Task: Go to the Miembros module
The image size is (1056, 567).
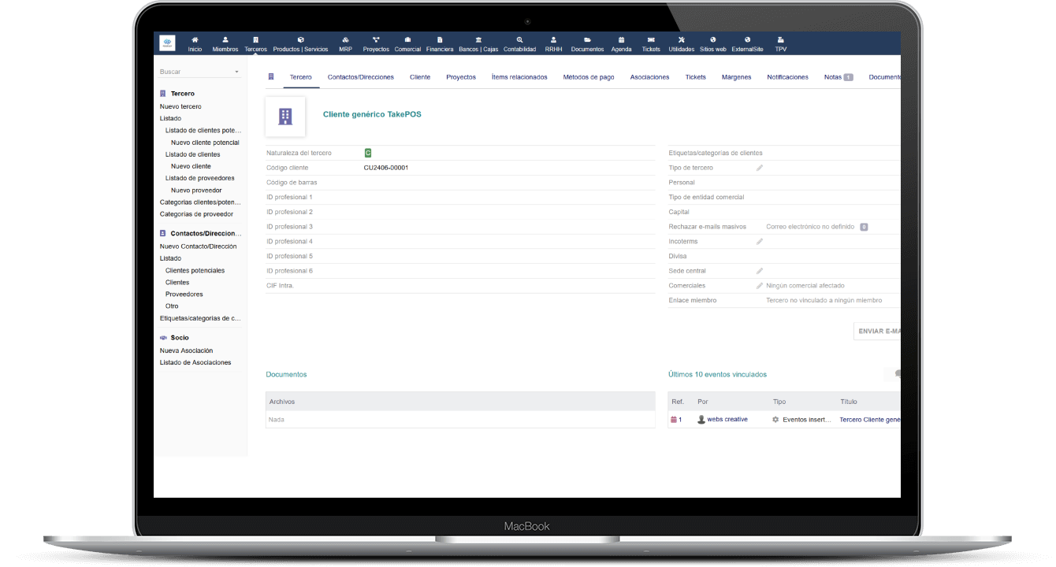Action: tap(225, 43)
